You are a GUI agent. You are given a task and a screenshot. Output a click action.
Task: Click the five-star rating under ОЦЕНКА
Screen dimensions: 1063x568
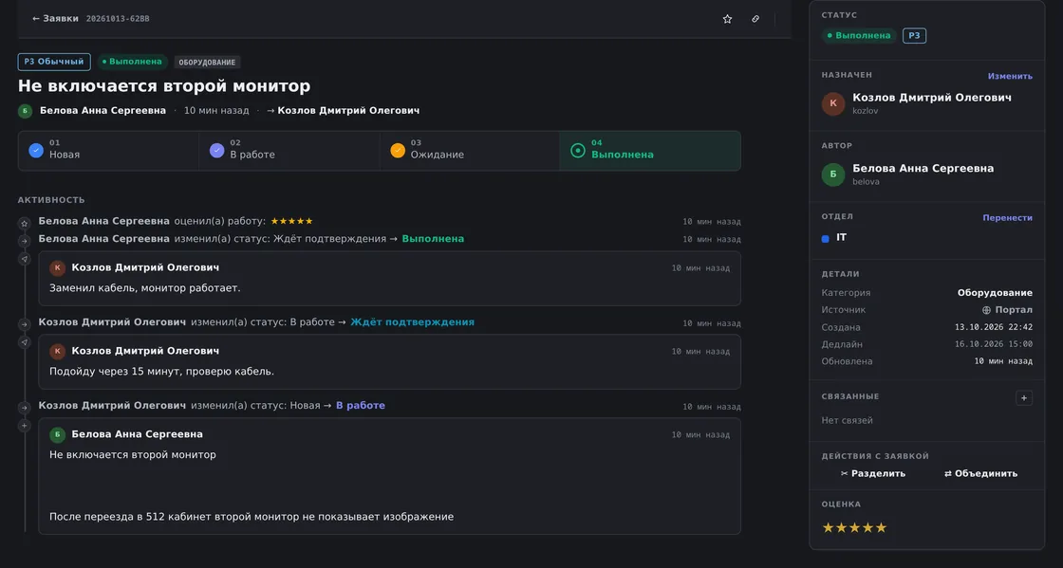pyautogui.click(x=854, y=527)
